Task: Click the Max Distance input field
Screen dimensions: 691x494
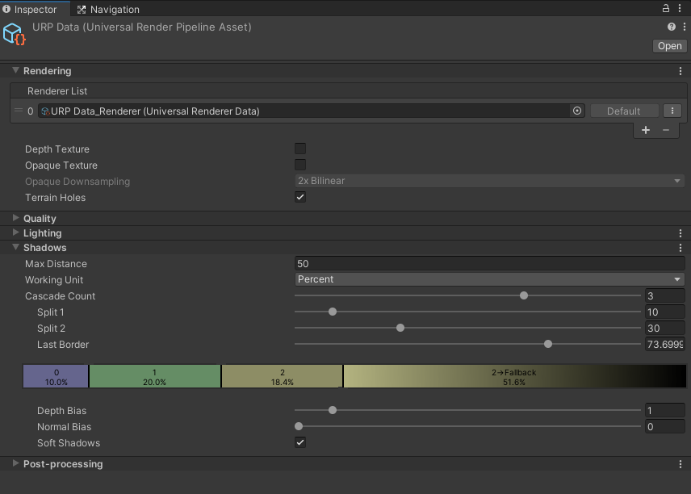Action: [490, 264]
